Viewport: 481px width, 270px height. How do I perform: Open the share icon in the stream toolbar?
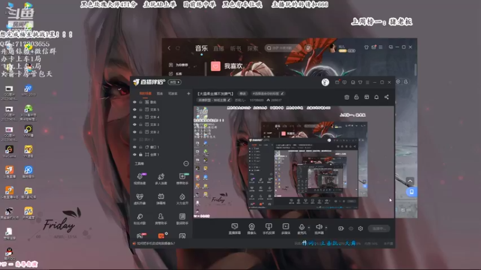(x=387, y=97)
